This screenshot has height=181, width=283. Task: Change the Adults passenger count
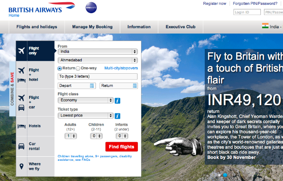click(71, 136)
